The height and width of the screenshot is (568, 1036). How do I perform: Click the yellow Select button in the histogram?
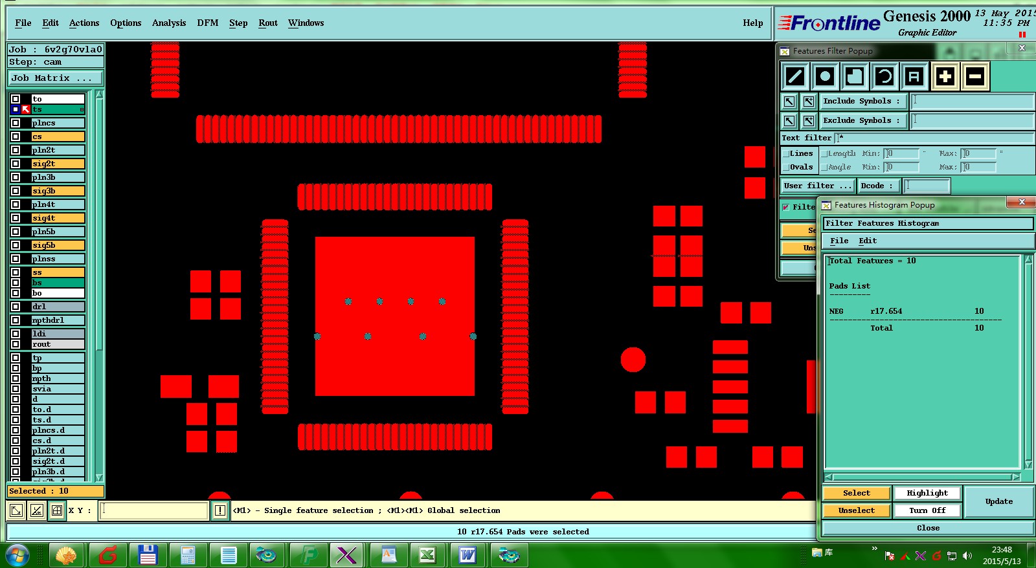[857, 493]
